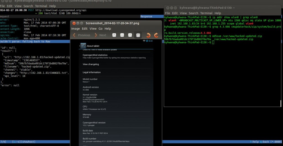Open File menu in mitmproxy terminal window
The width and height of the screenshot is (283, 146).
[2, 6]
